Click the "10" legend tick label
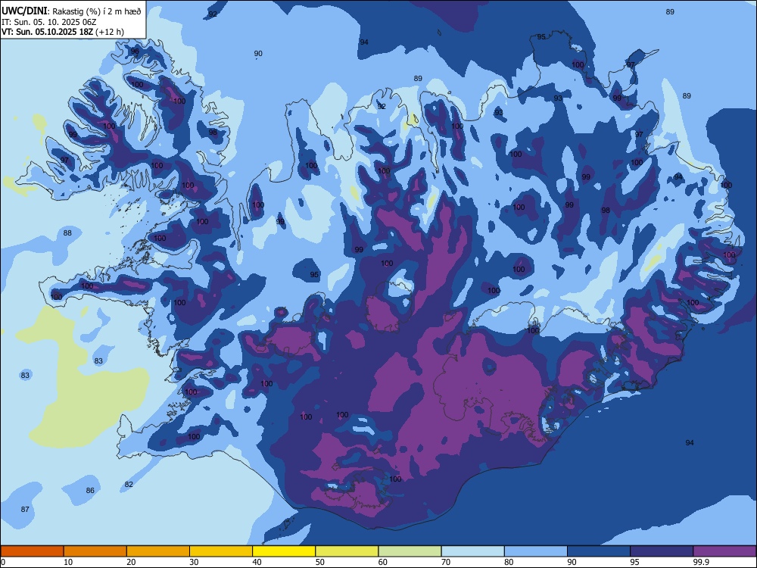This screenshot has width=757, height=568. (68, 562)
